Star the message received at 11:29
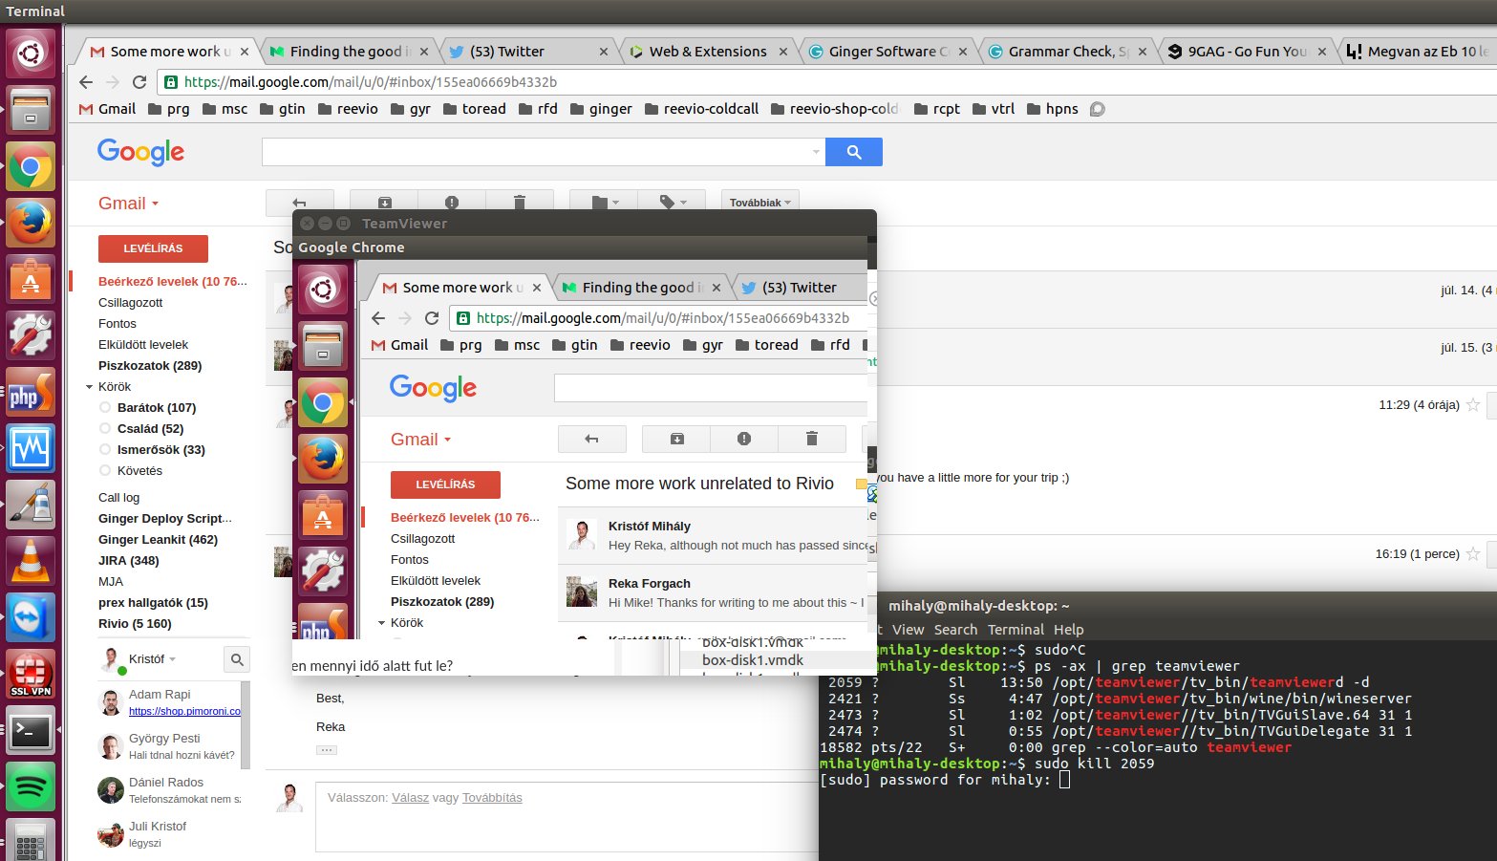1497x861 pixels. (1473, 405)
